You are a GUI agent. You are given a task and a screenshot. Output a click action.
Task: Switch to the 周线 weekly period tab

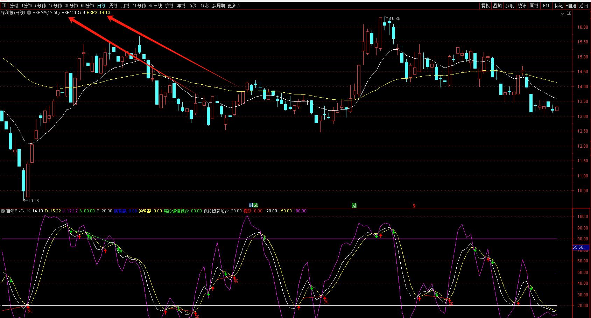[113, 6]
